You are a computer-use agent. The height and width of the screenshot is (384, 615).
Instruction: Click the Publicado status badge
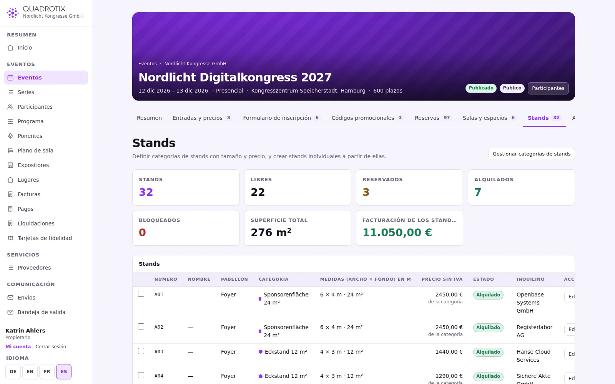click(x=481, y=88)
